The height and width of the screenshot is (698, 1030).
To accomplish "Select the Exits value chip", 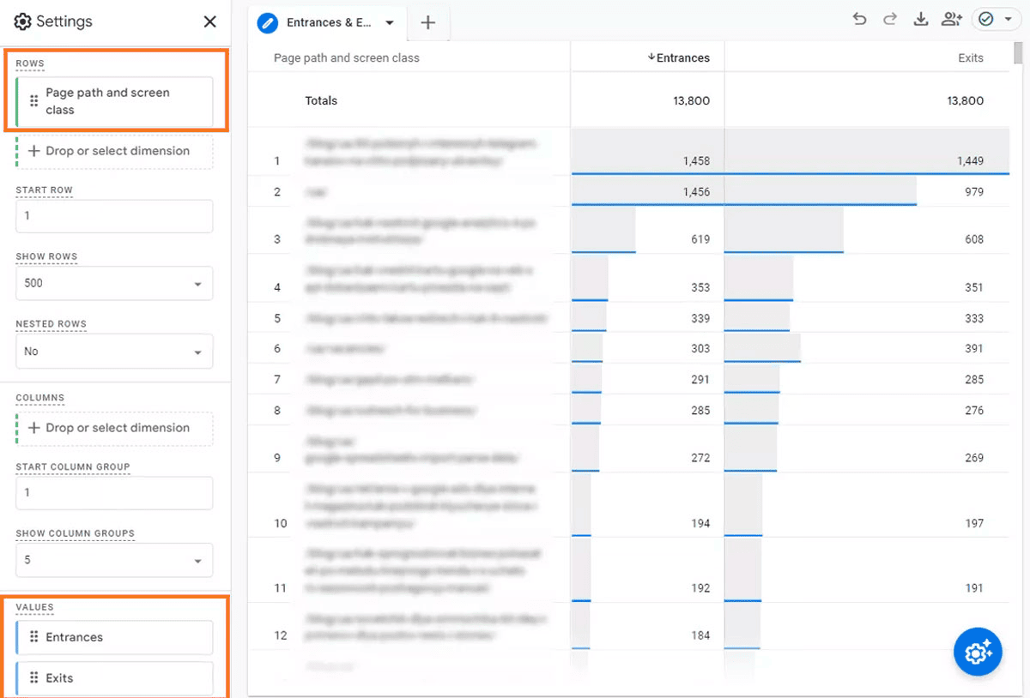I will coord(114,677).
